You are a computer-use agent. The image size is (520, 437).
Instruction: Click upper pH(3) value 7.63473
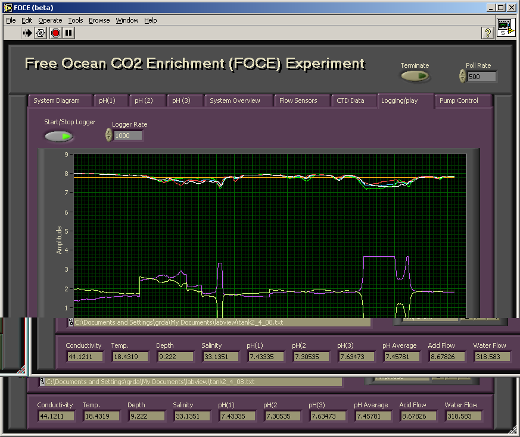coord(357,357)
